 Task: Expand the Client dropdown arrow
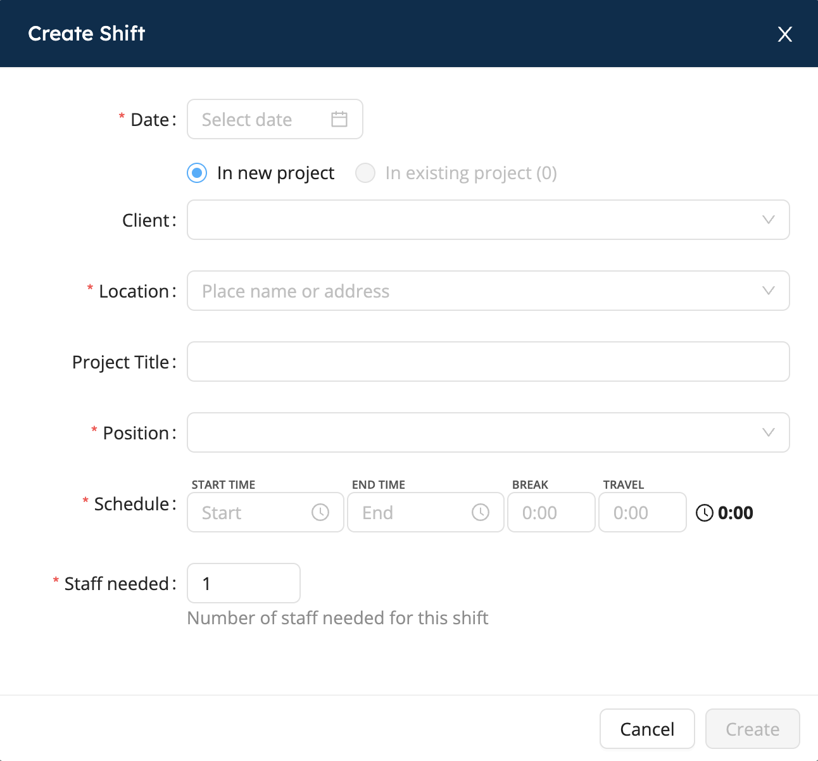click(769, 220)
